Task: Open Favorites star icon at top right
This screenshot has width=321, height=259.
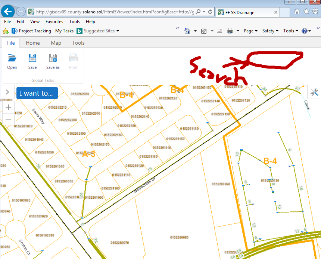Action: click(x=306, y=12)
